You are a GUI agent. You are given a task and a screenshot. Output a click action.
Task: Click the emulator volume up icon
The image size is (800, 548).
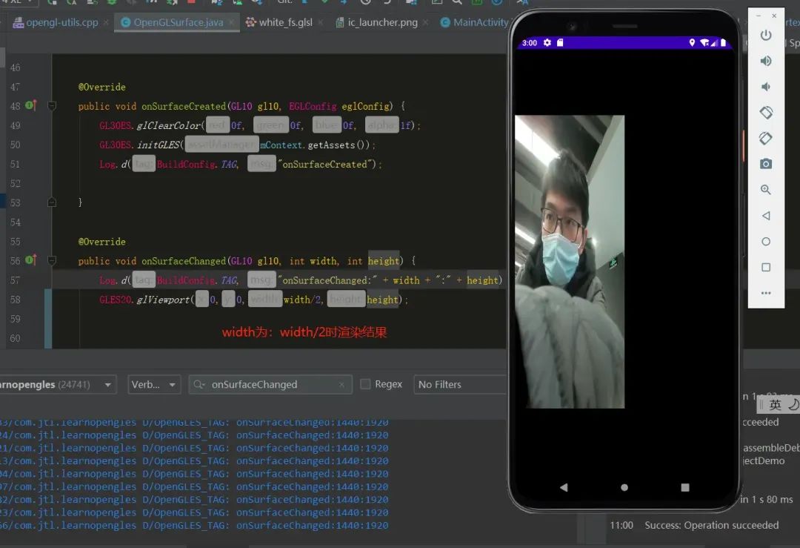coord(766,61)
